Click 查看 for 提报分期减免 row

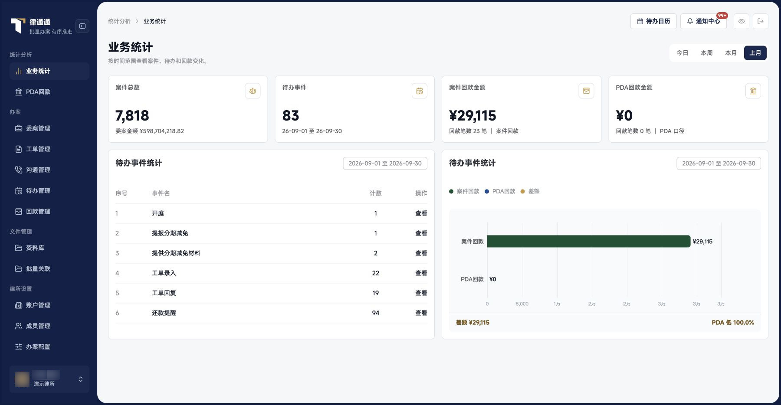pos(421,233)
